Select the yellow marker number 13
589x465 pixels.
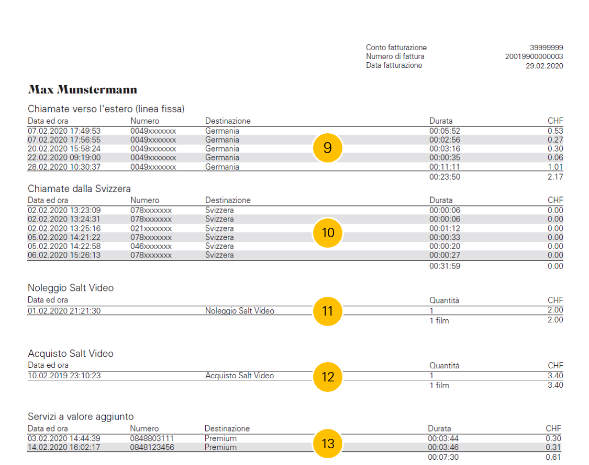pos(327,444)
